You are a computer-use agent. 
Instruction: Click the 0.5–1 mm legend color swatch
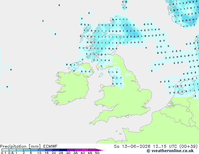pyautogui.click(x=13, y=150)
